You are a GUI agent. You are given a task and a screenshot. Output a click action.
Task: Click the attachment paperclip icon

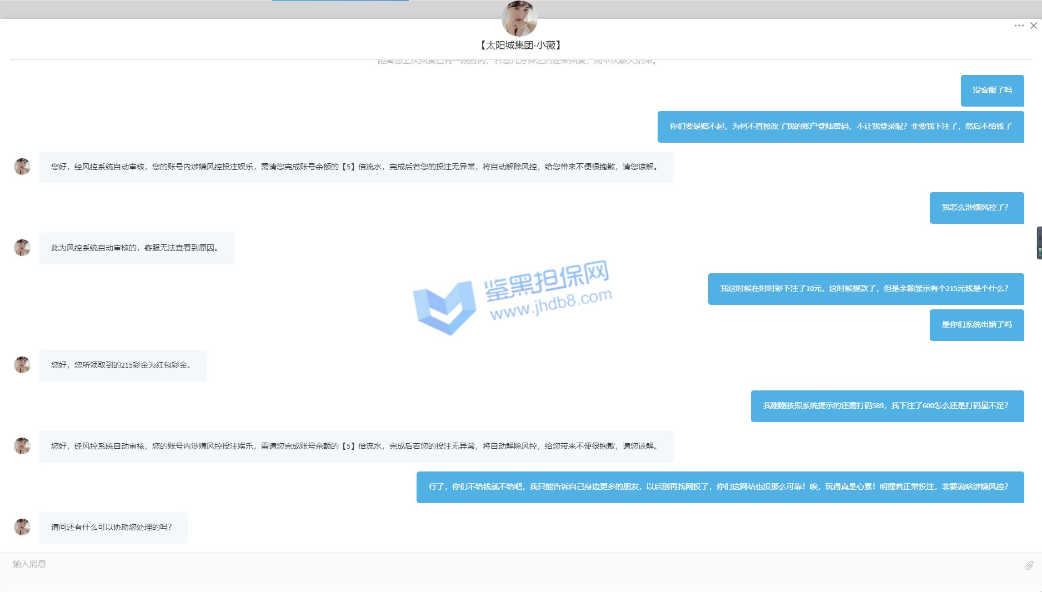pyautogui.click(x=1029, y=565)
